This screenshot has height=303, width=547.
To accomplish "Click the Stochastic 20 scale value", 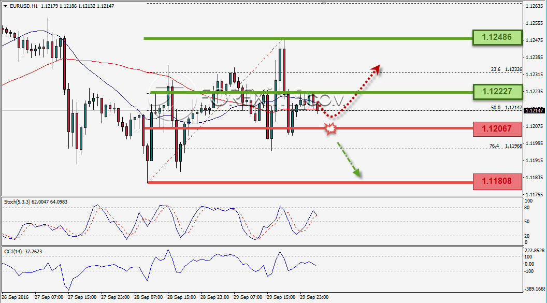I will [527, 236].
